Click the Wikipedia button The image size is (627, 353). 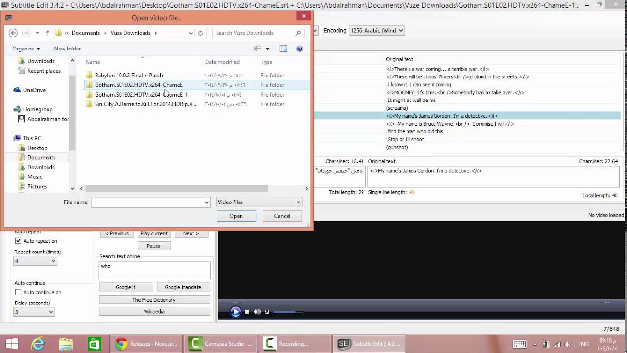tap(154, 311)
